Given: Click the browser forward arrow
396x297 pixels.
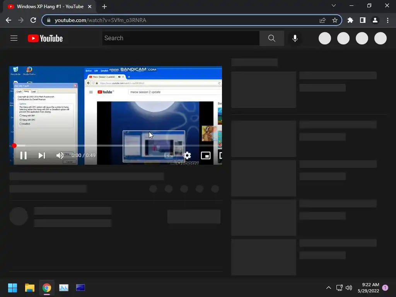Looking at the screenshot, I should click(21, 20).
